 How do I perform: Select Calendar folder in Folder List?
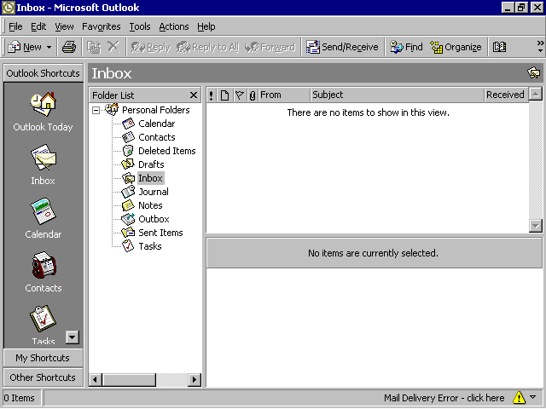click(157, 124)
